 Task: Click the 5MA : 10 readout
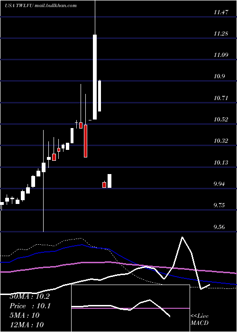24,315
